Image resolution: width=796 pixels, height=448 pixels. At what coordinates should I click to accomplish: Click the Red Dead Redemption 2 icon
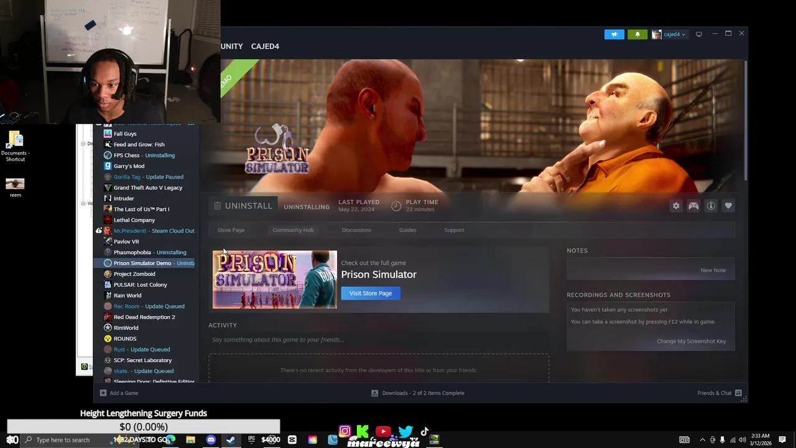(x=108, y=317)
